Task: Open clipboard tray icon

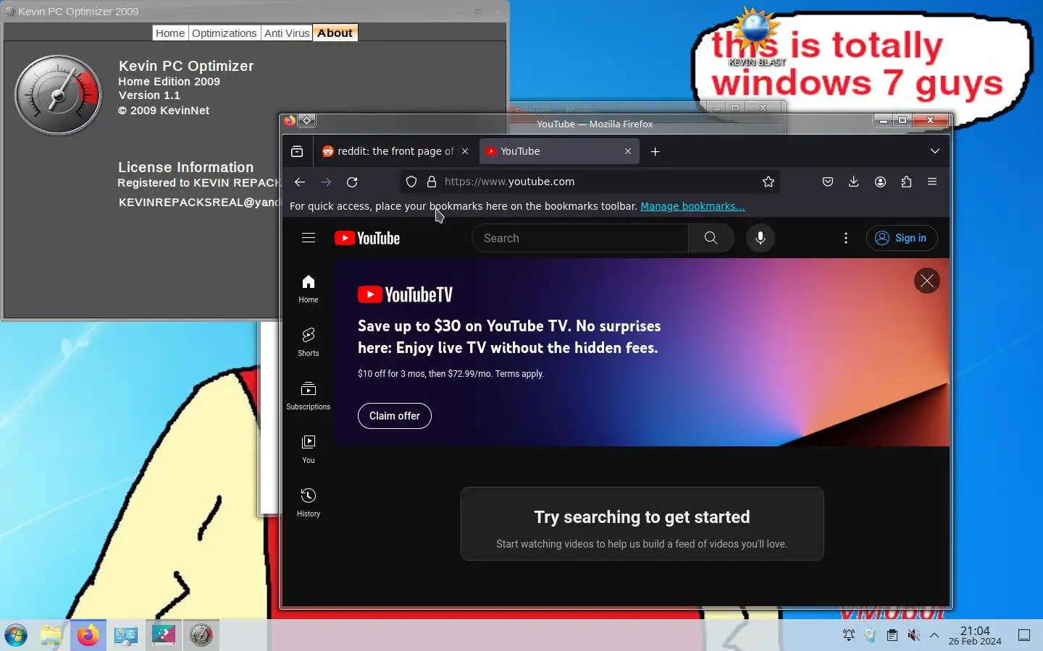Action: (x=892, y=635)
